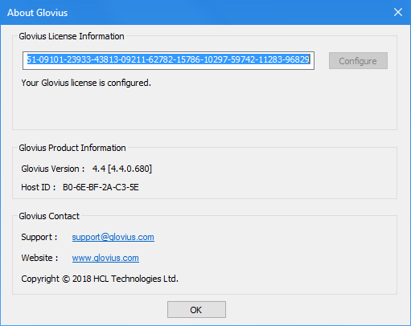Click the 'Your Glovius license is configured' message
This screenshot has width=411, height=326.
click(x=86, y=83)
